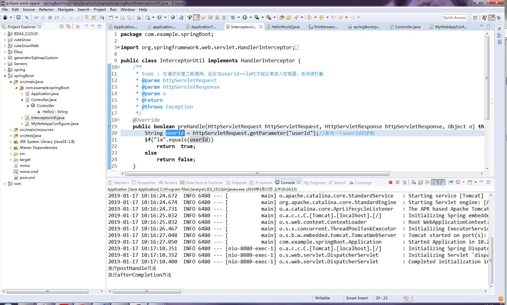Click the Next Annotation arrow icon
507x305 pixels.
(309, 17)
